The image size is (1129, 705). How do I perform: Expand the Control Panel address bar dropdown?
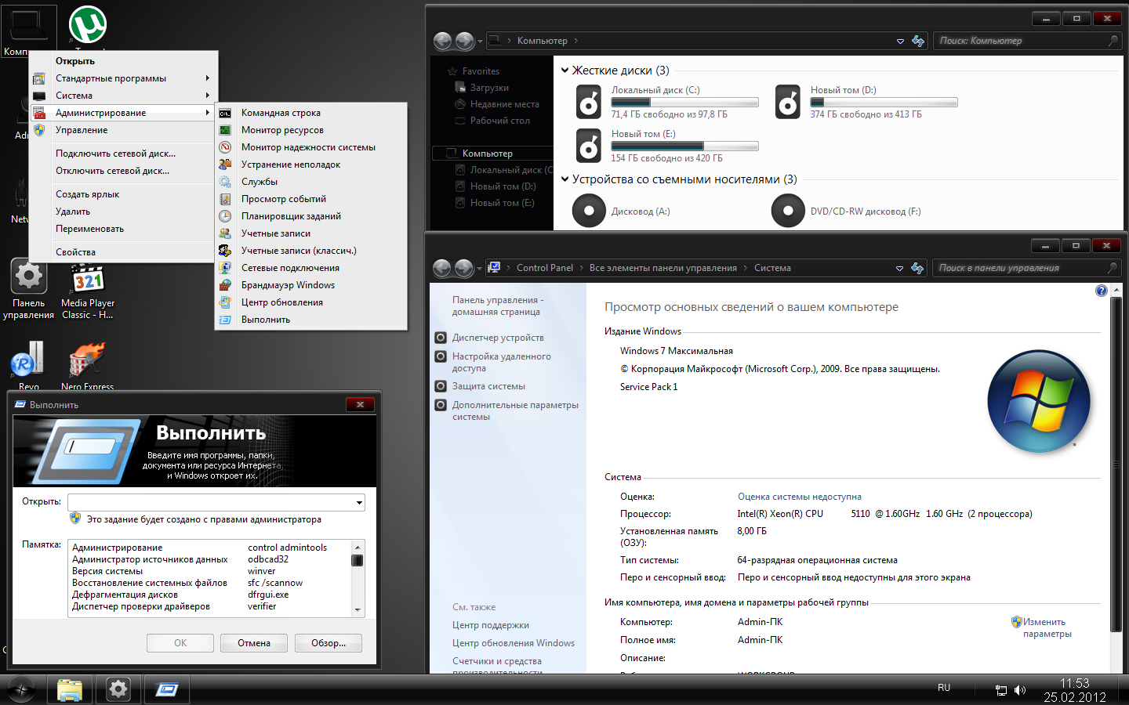[x=899, y=268]
